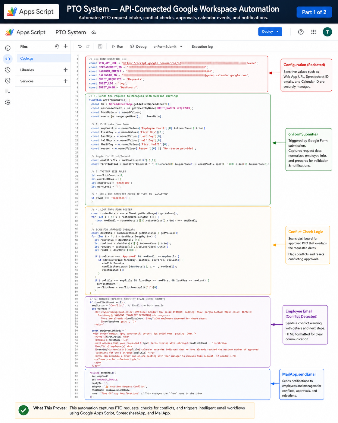Click the SHEET_REQUESTS constant line
This screenshot has width=338, height=423.
(117, 79)
